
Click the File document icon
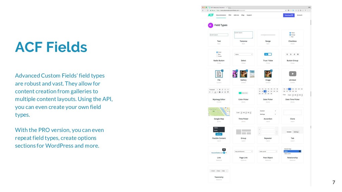219,74
